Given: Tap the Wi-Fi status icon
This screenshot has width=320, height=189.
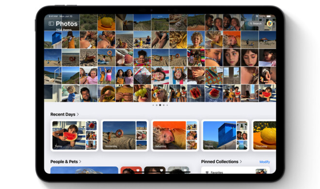Looking at the screenshot, I should [x=257, y=16].
